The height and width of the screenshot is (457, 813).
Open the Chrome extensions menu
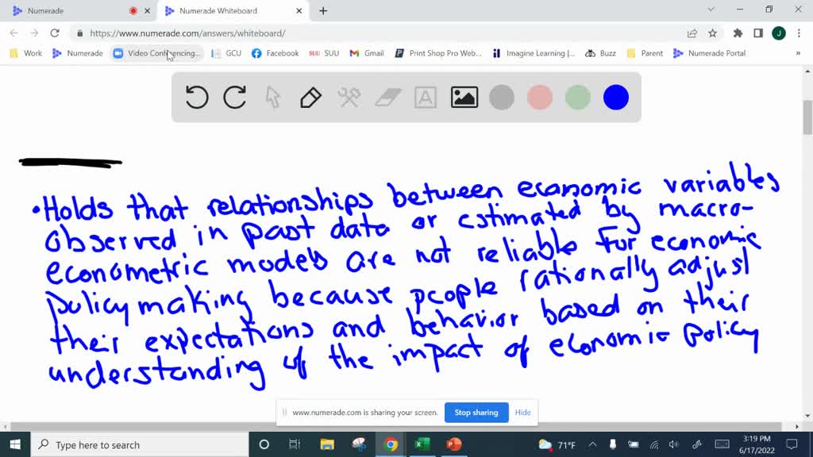738,33
